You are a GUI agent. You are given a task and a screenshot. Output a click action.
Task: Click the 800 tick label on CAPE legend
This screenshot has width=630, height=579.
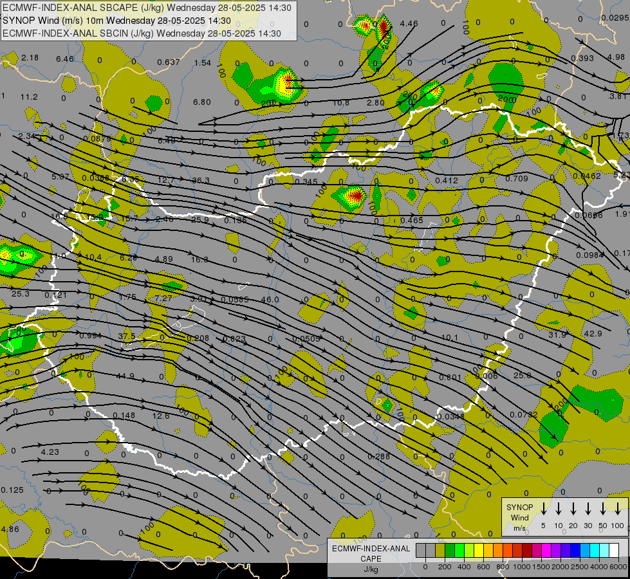(503, 567)
